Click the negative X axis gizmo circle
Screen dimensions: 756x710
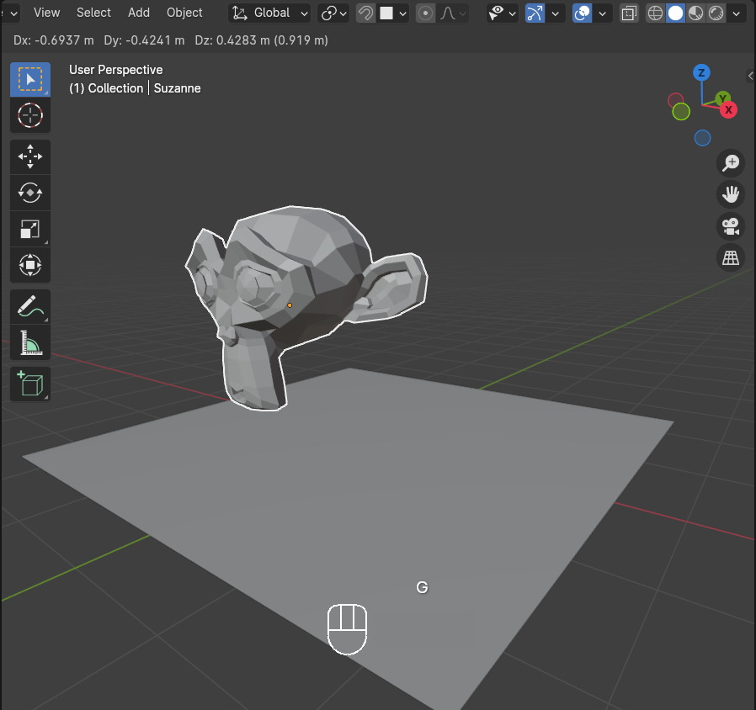pyautogui.click(x=675, y=100)
